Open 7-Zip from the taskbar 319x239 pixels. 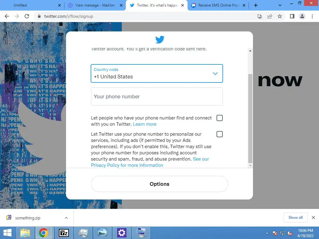point(64,233)
